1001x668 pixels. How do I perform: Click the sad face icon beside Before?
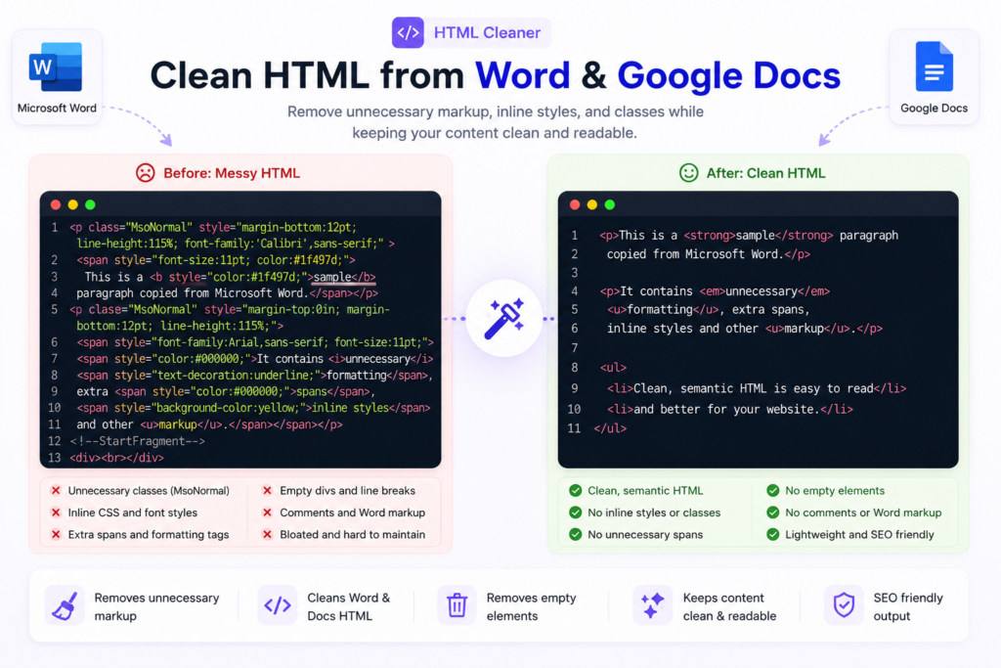(146, 173)
